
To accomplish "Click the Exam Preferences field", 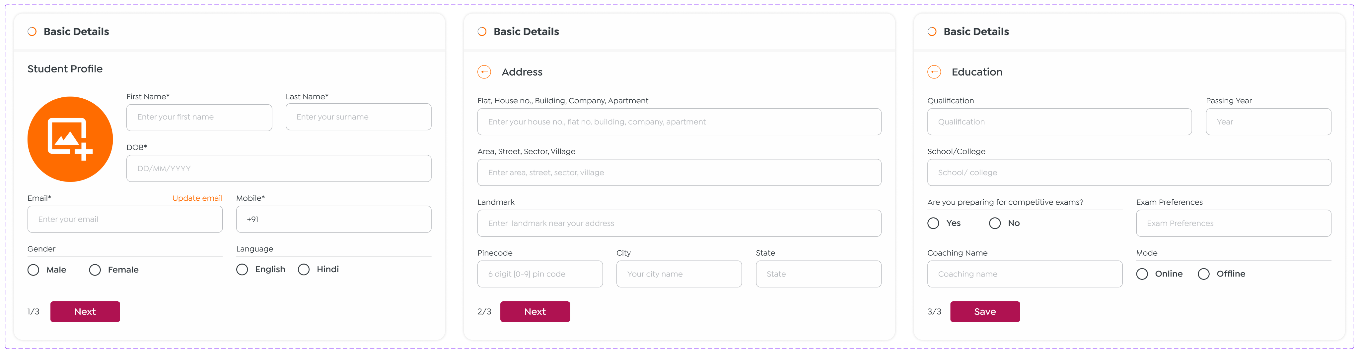I will click(x=1233, y=224).
